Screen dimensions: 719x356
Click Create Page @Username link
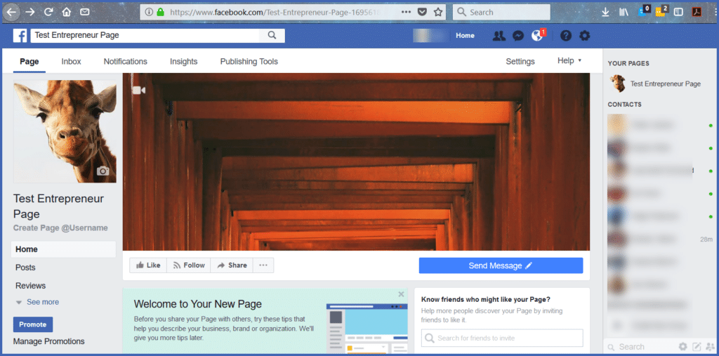tap(60, 228)
